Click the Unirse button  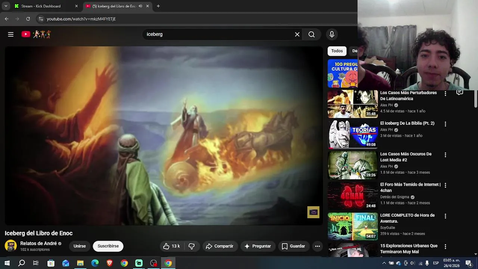click(80, 246)
